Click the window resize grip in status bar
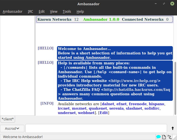Viewport: 177px width, 140px height. 175,137
